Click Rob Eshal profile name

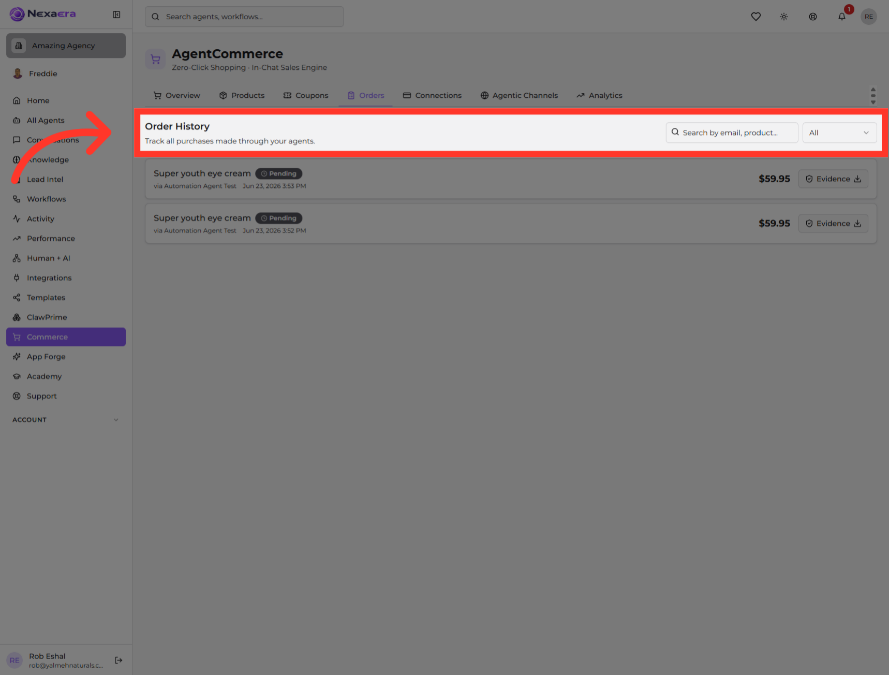click(47, 656)
